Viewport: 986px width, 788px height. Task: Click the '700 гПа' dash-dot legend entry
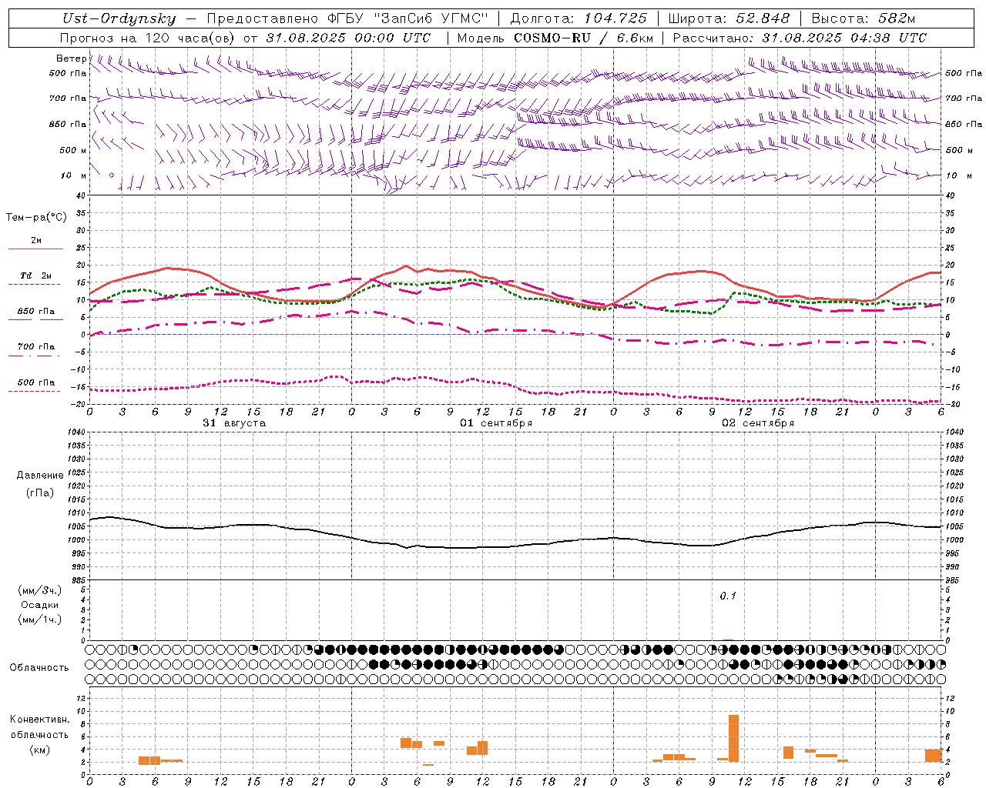pos(35,350)
